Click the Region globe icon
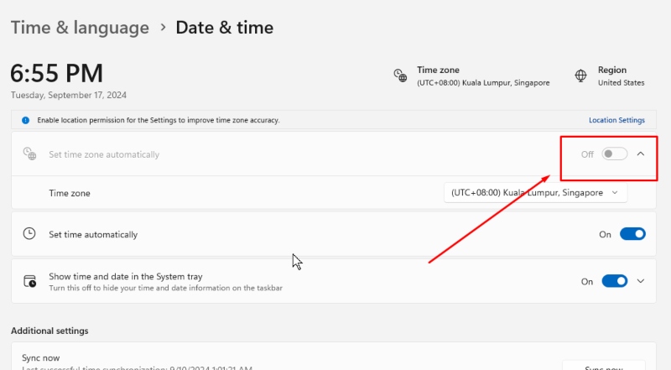The width and height of the screenshot is (671, 370). [x=580, y=76]
